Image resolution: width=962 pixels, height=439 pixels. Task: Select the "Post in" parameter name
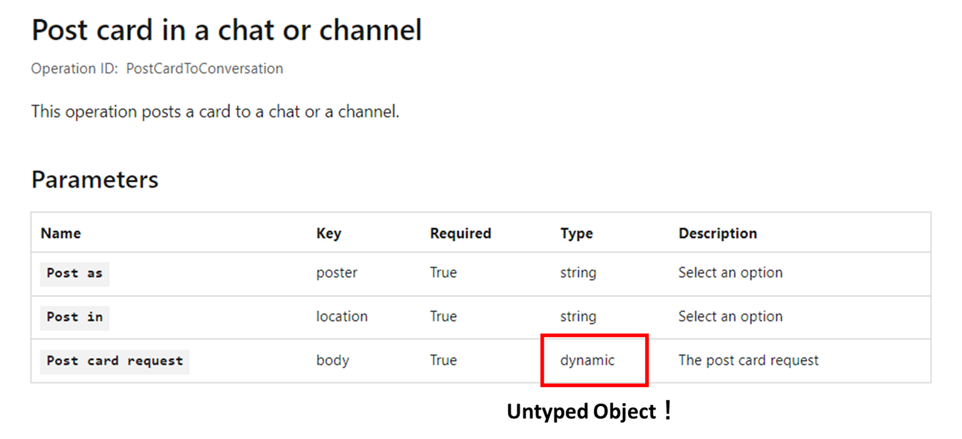(75, 317)
